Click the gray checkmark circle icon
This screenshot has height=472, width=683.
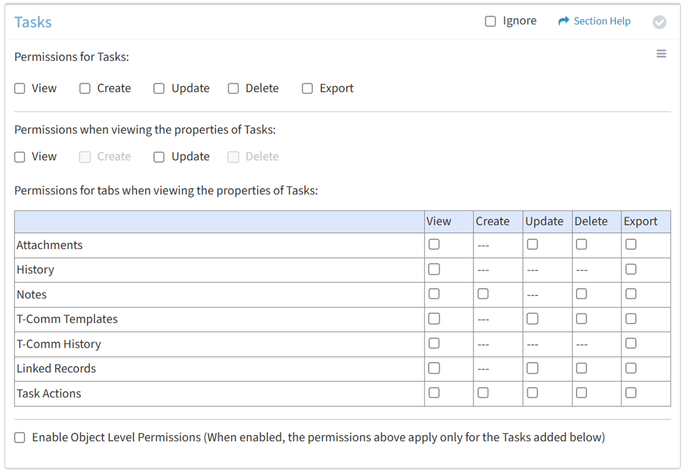point(659,22)
